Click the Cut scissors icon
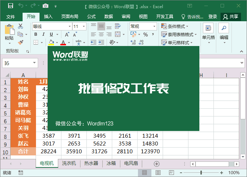Viewport: 247px width, 177px height. [20, 26]
